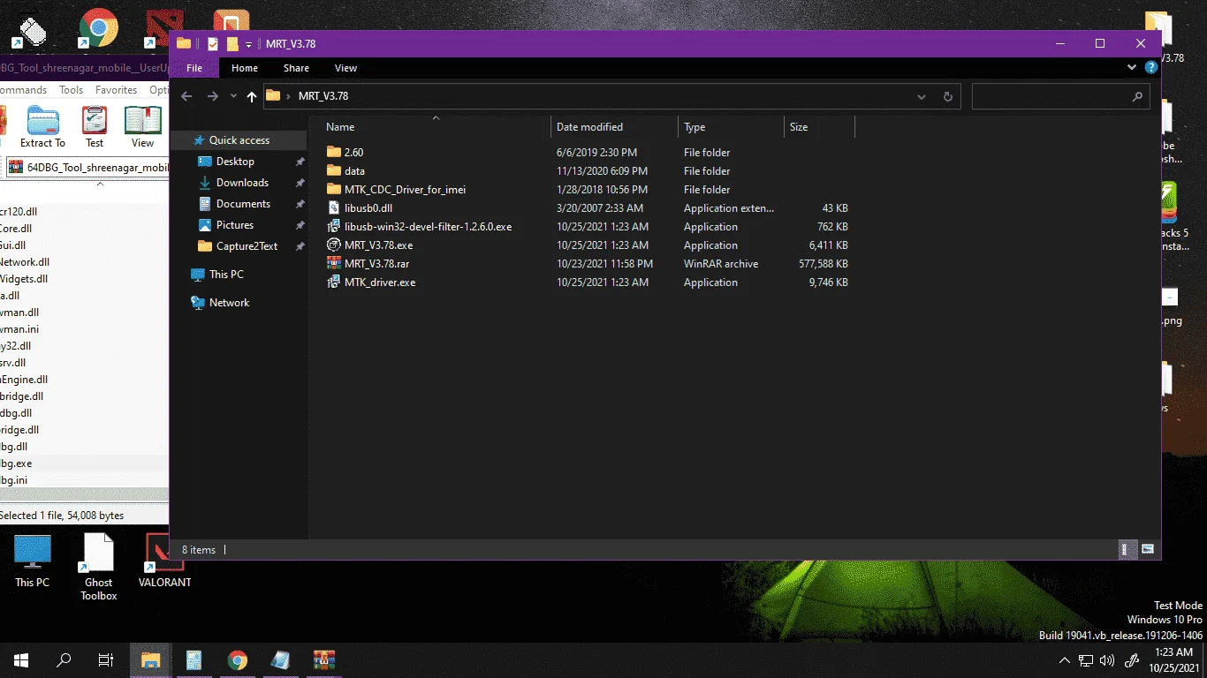Sort by Date modified column header
Image resolution: width=1207 pixels, height=678 pixels.
point(615,127)
